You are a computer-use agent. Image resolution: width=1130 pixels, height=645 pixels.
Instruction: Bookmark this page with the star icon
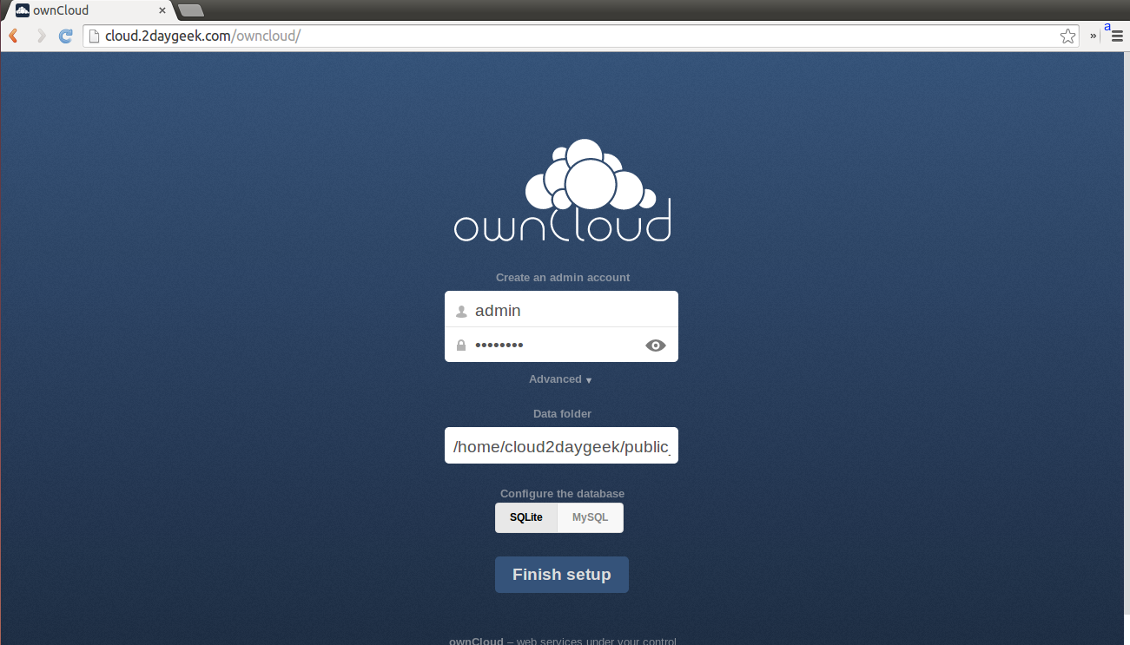pos(1067,36)
